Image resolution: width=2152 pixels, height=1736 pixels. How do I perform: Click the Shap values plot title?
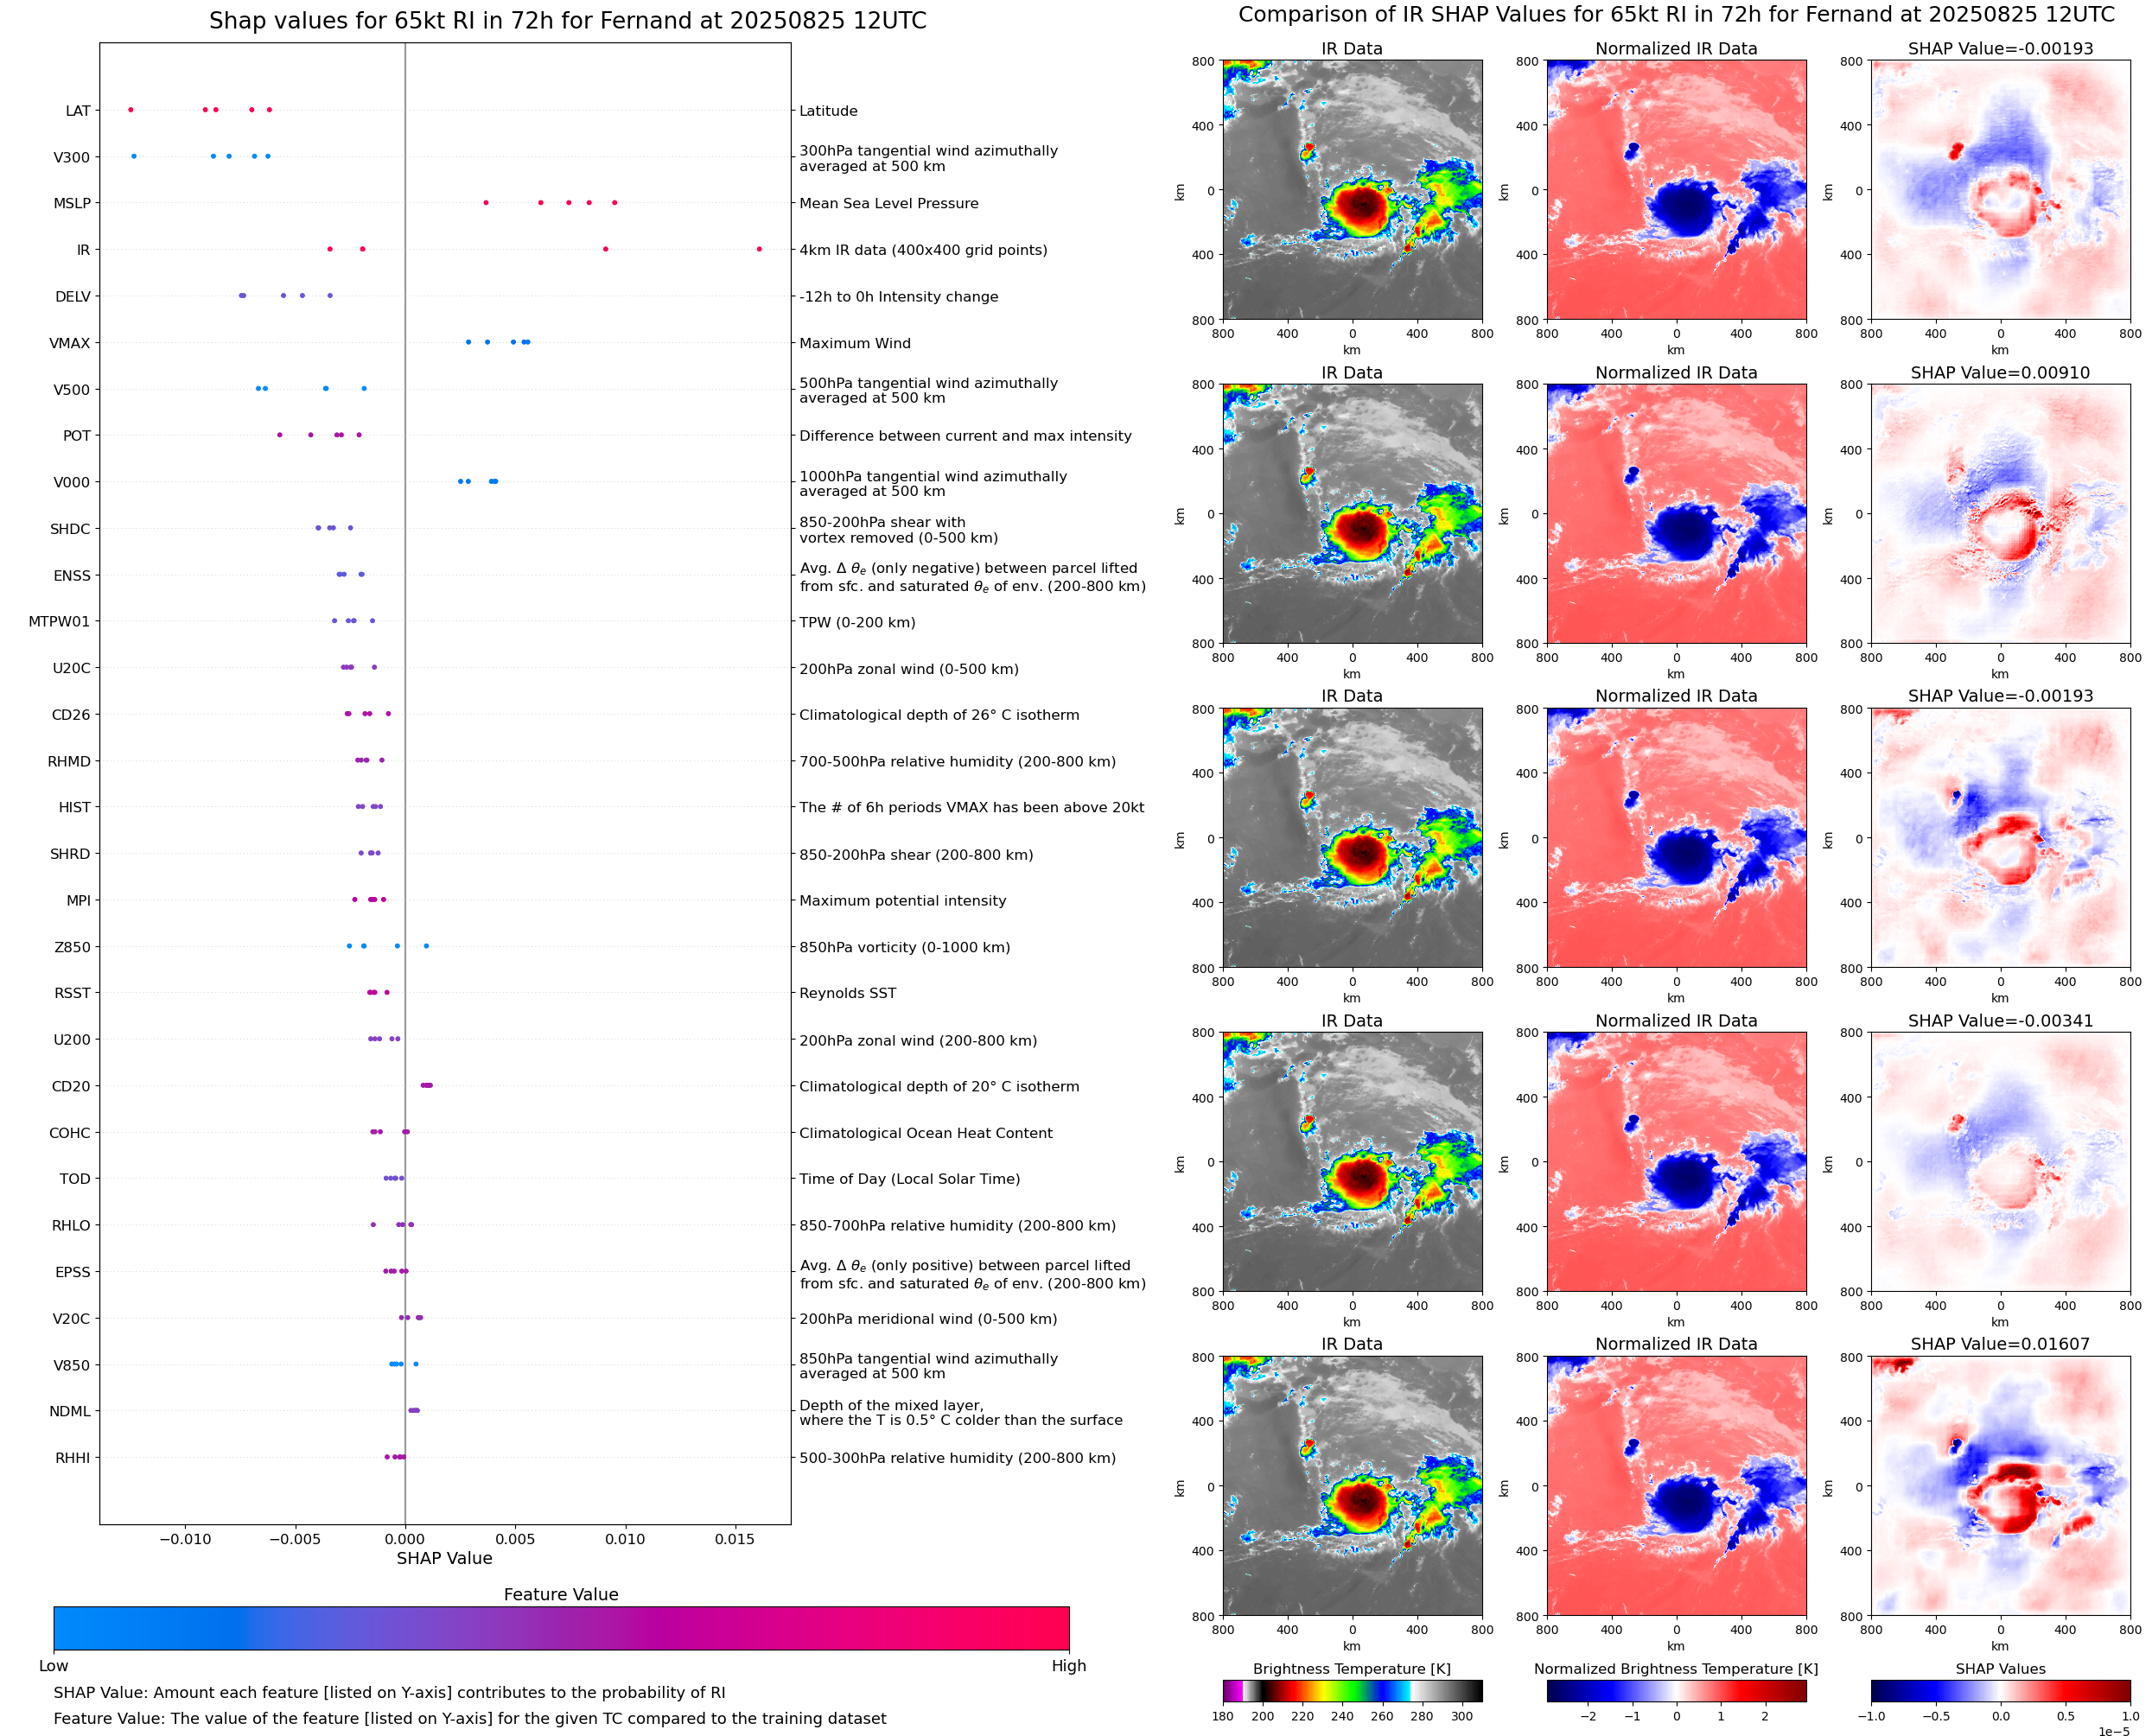click(x=567, y=21)
